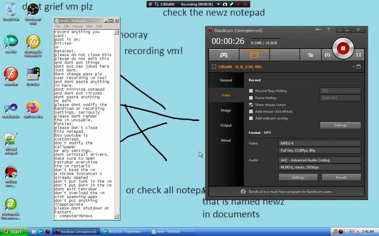Open the Presets button

click(341, 177)
